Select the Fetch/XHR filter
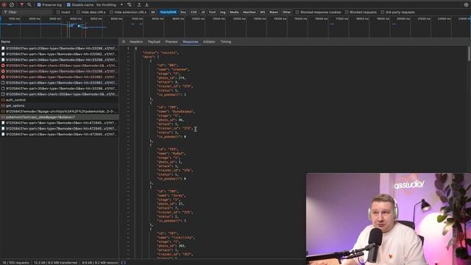The image size is (471, 265). (168, 13)
